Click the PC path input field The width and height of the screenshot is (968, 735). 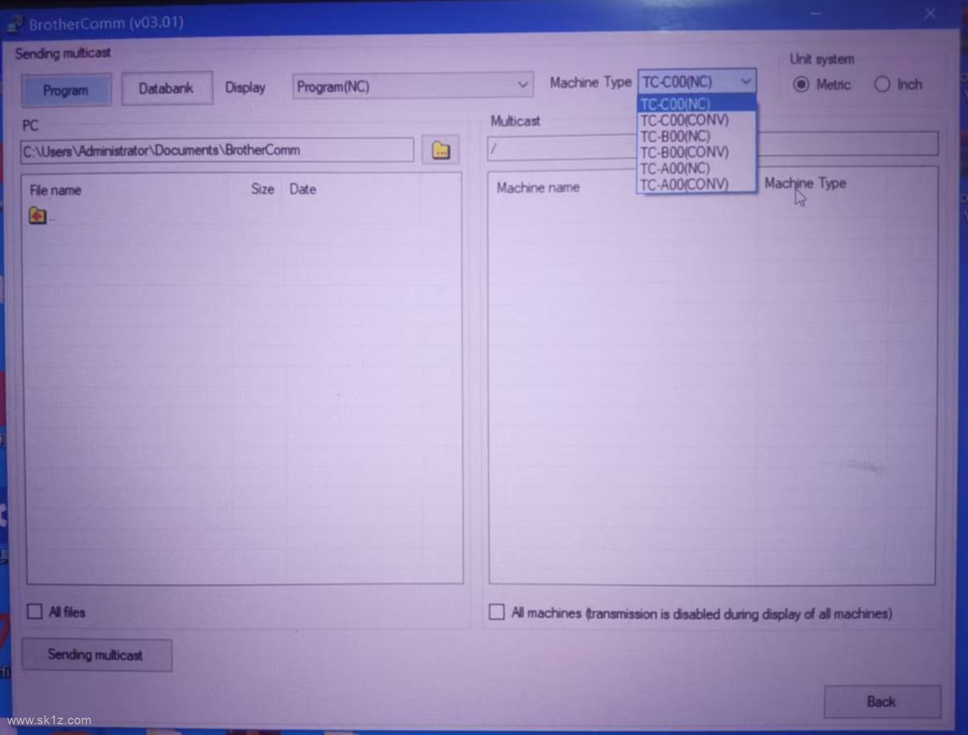(217, 150)
